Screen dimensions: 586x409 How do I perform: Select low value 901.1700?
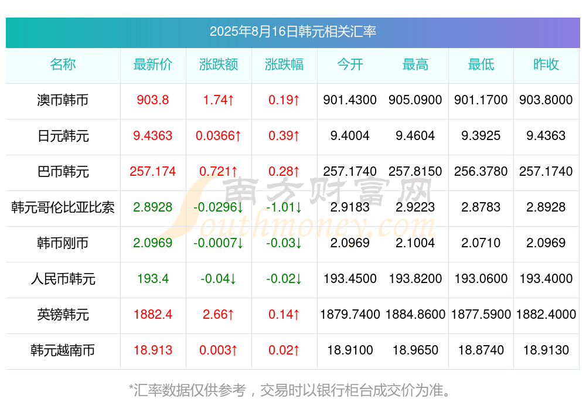(x=481, y=100)
